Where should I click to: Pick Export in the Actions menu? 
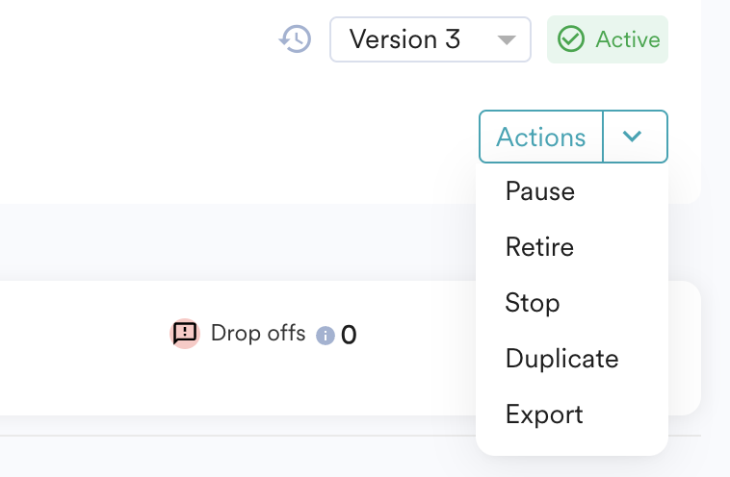pos(544,414)
